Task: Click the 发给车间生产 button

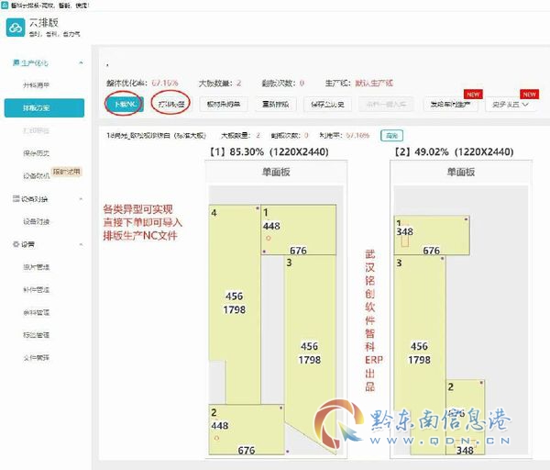Action: (451, 105)
